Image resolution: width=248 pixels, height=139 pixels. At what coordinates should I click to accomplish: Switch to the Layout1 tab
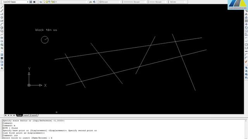click(x=26, y=115)
